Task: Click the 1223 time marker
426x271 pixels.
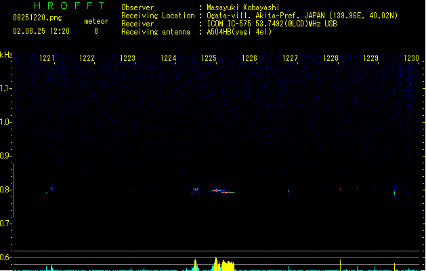Action: click(x=128, y=58)
